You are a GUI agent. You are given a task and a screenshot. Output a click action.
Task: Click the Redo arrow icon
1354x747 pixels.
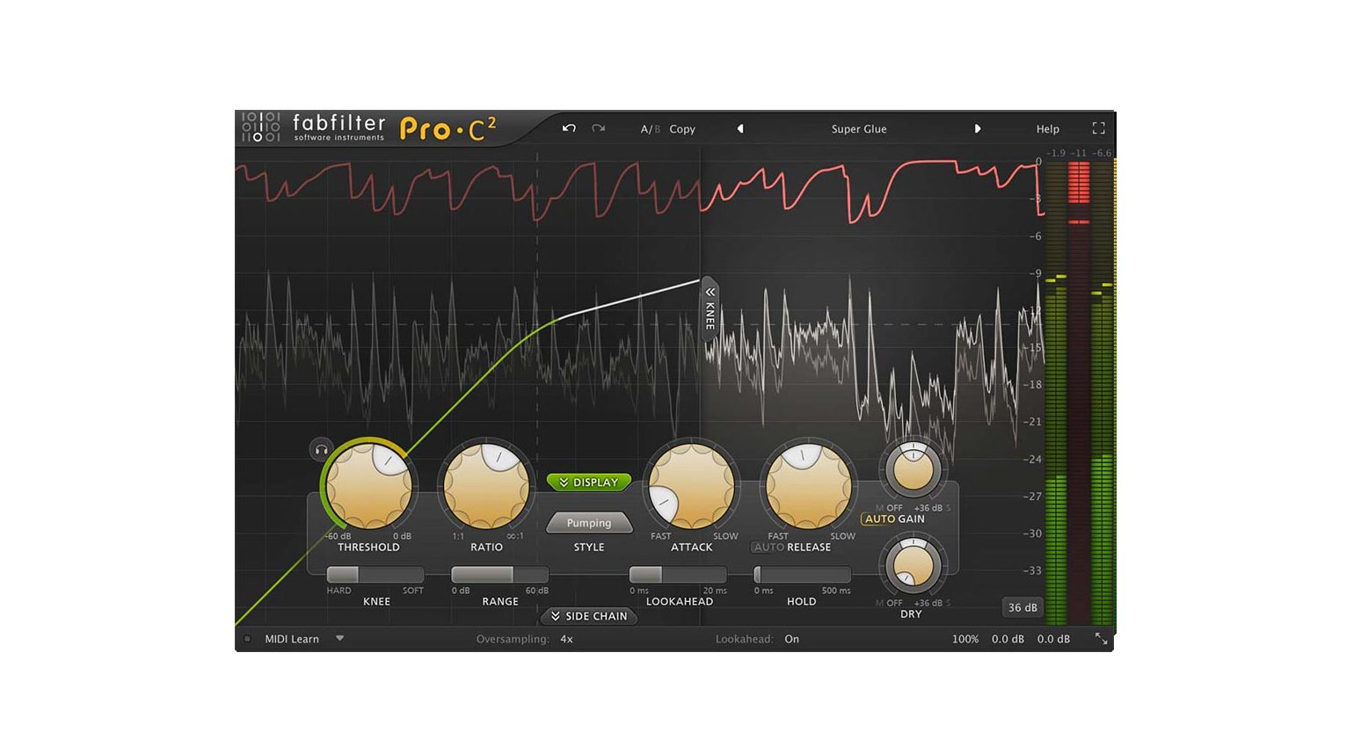click(599, 128)
